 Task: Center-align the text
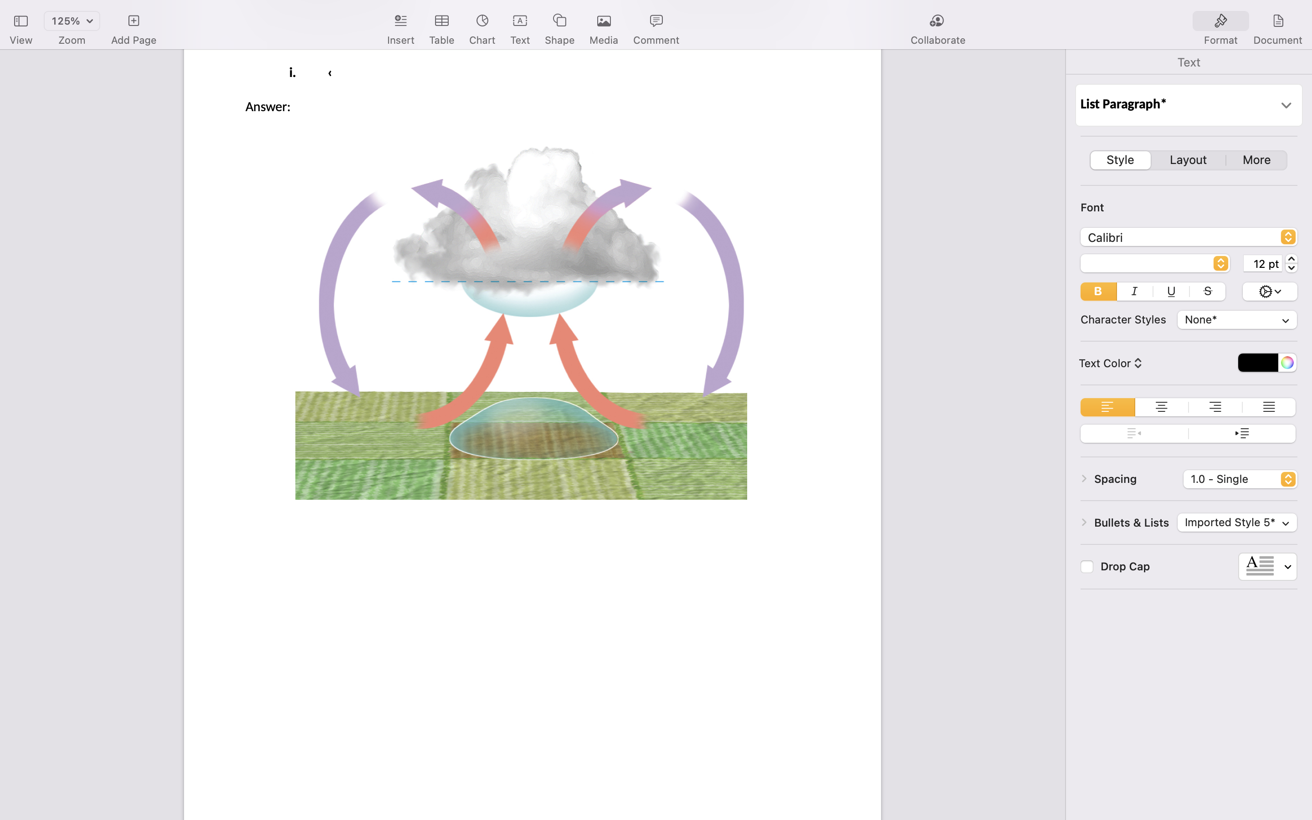[1161, 407]
